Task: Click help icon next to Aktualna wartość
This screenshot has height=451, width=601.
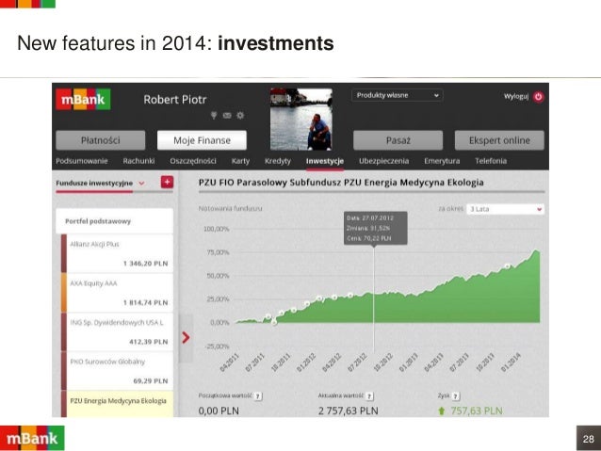Action: 369,396
